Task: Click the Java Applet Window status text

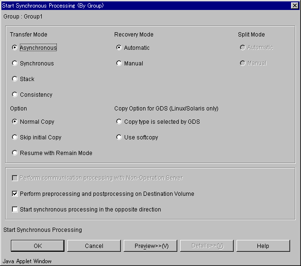Action: 27,261
